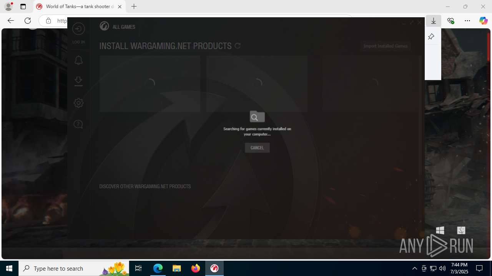
Task: Click the Install Wargaming.net Products heading
Action: point(165,46)
